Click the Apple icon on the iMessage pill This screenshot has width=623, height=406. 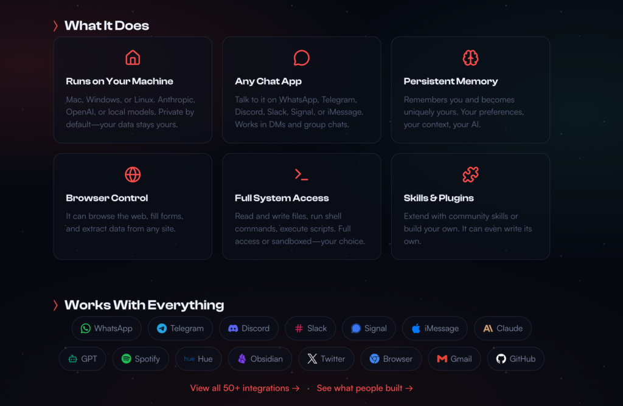click(x=416, y=328)
